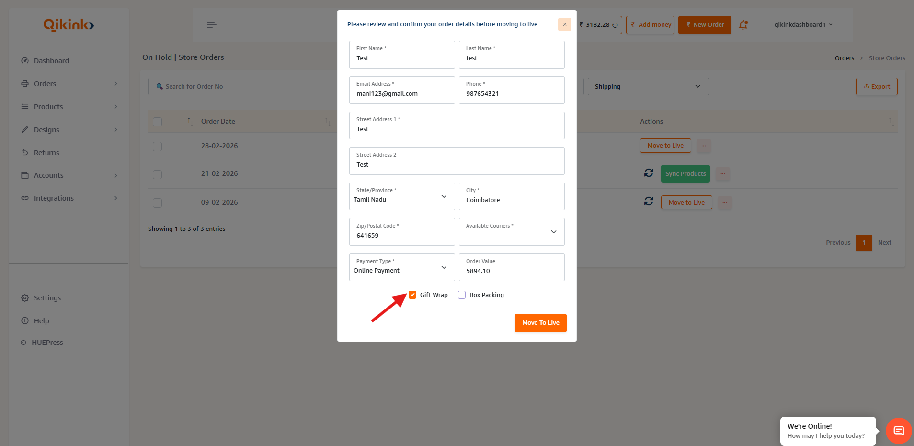This screenshot has height=446, width=914.
Task: Enable the Box Packing checkbox
Action: pos(462,295)
